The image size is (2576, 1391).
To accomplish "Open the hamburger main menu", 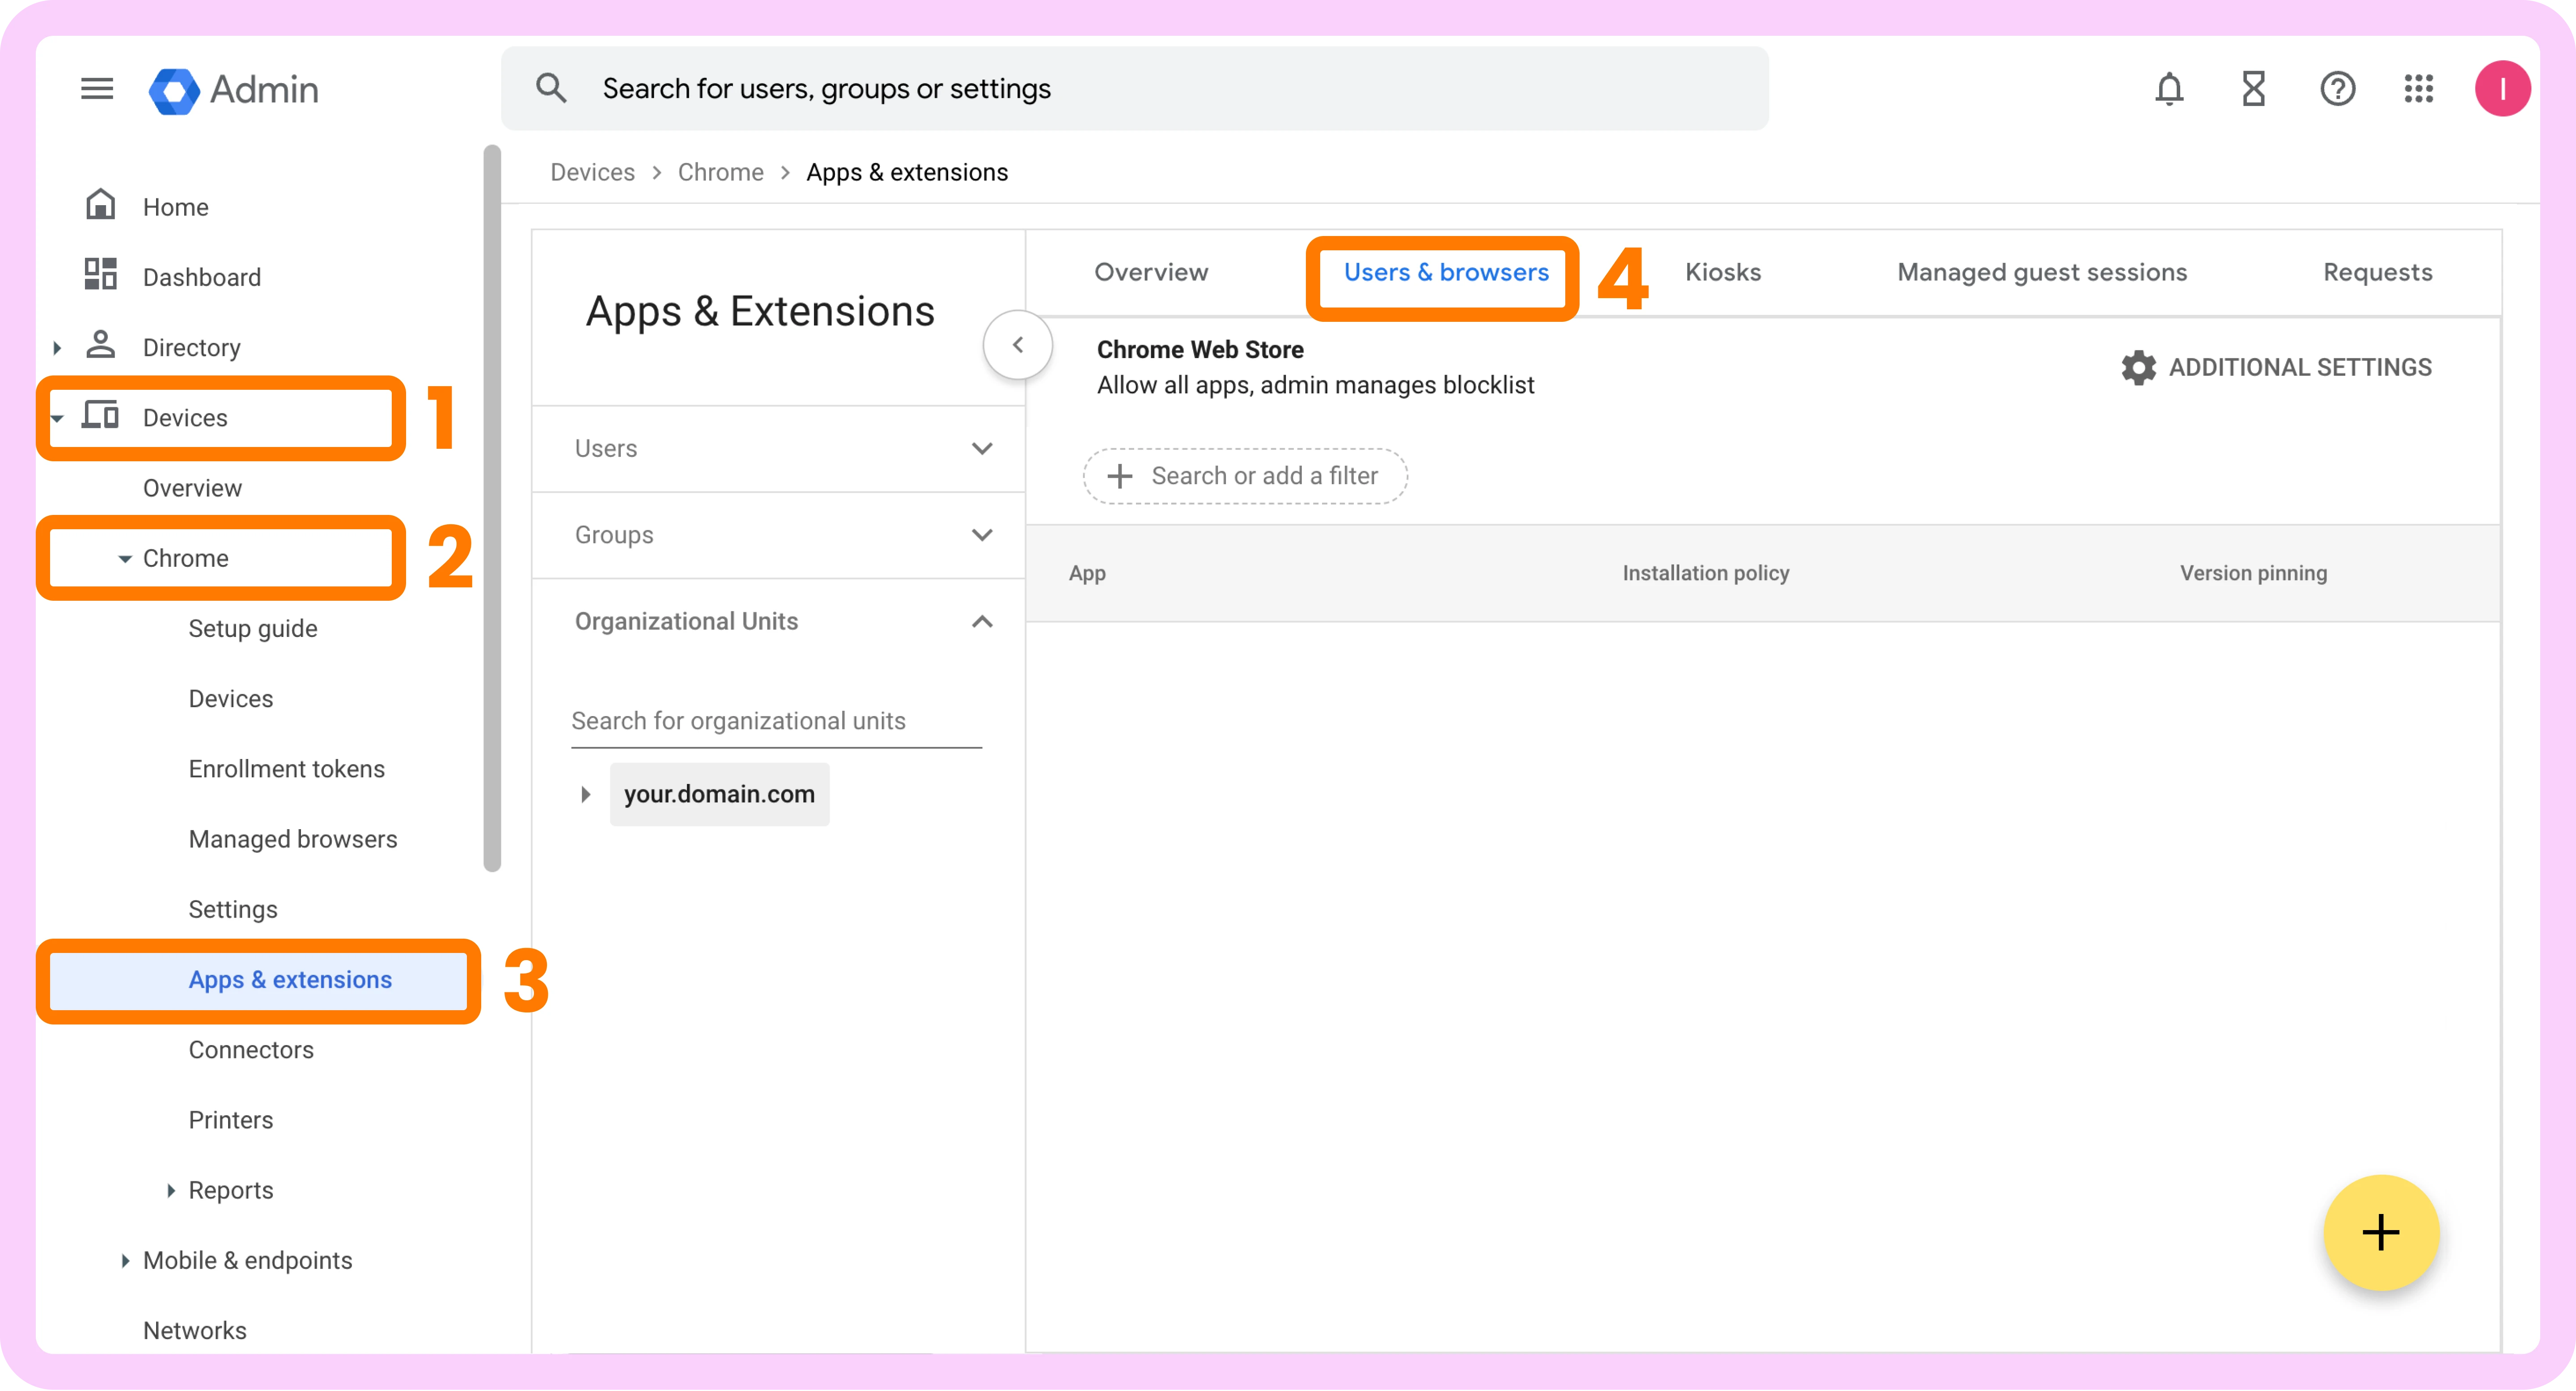I will click(97, 89).
